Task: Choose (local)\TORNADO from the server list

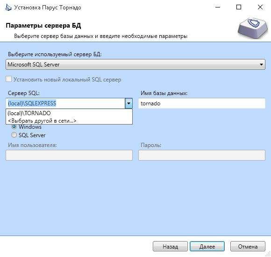Action: 69,113
